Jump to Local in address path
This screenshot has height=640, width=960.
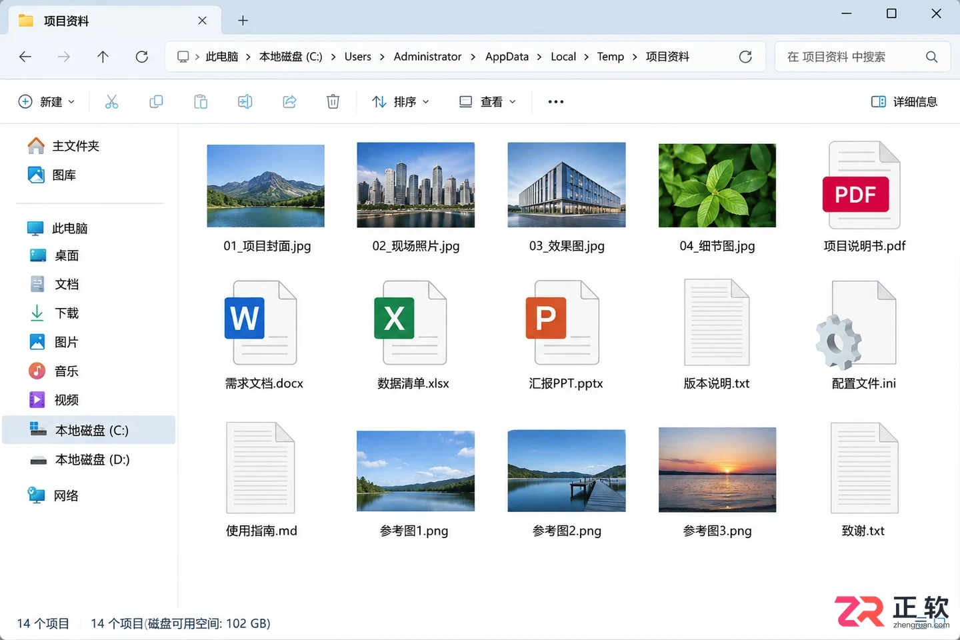pos(563,57)
